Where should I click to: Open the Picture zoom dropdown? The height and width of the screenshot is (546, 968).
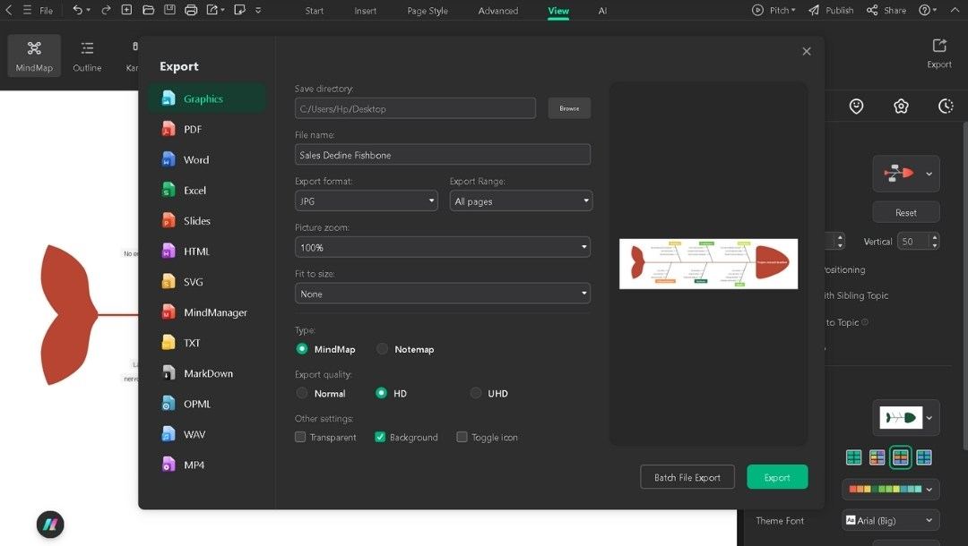pos(443,247)
